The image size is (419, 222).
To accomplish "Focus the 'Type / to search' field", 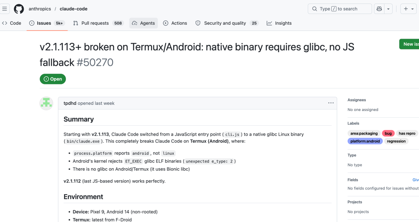I will click(x=339, y=9).
